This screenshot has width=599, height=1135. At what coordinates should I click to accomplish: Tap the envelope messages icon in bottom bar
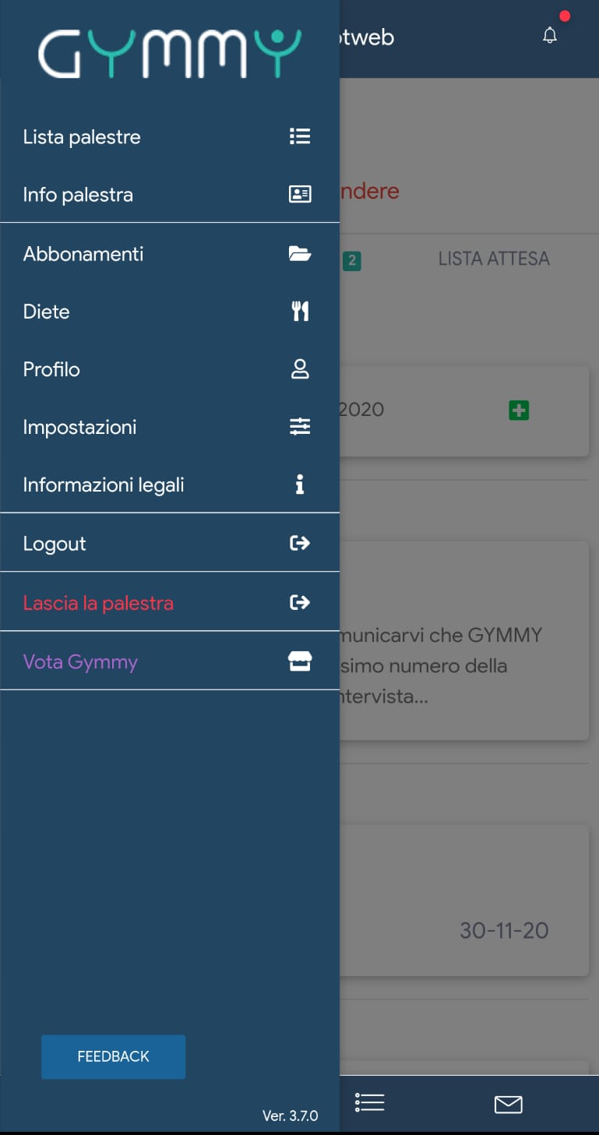[x=508, y=1104]
